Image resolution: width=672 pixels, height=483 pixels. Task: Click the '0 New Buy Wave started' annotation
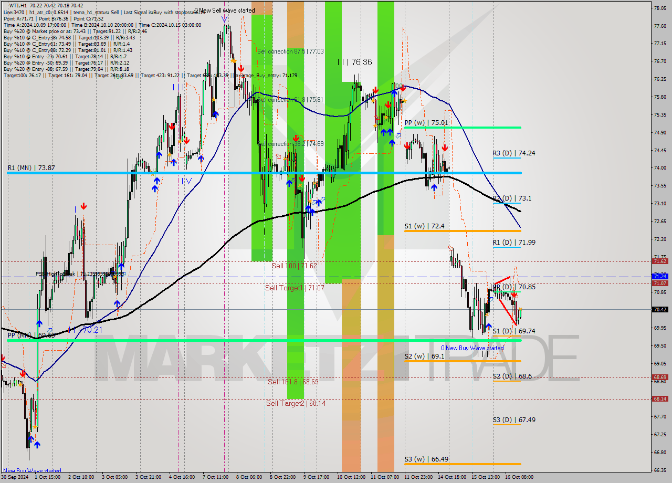tap(472, 348)
